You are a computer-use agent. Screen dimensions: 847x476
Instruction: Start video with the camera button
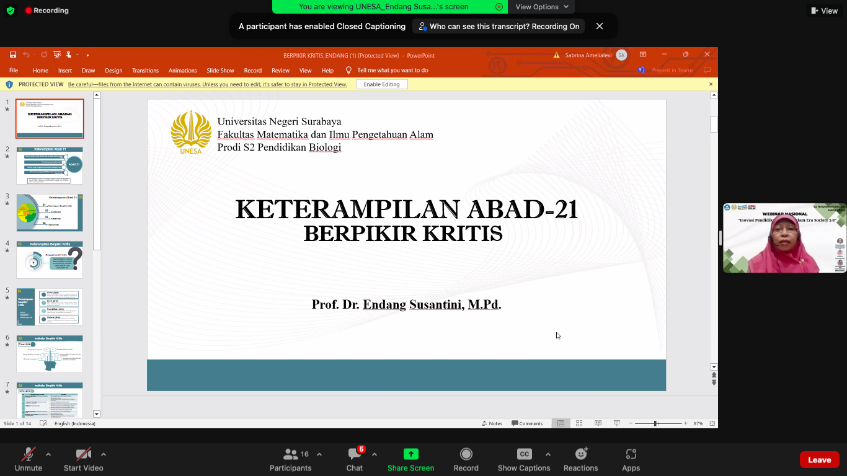tap(83, 459)
